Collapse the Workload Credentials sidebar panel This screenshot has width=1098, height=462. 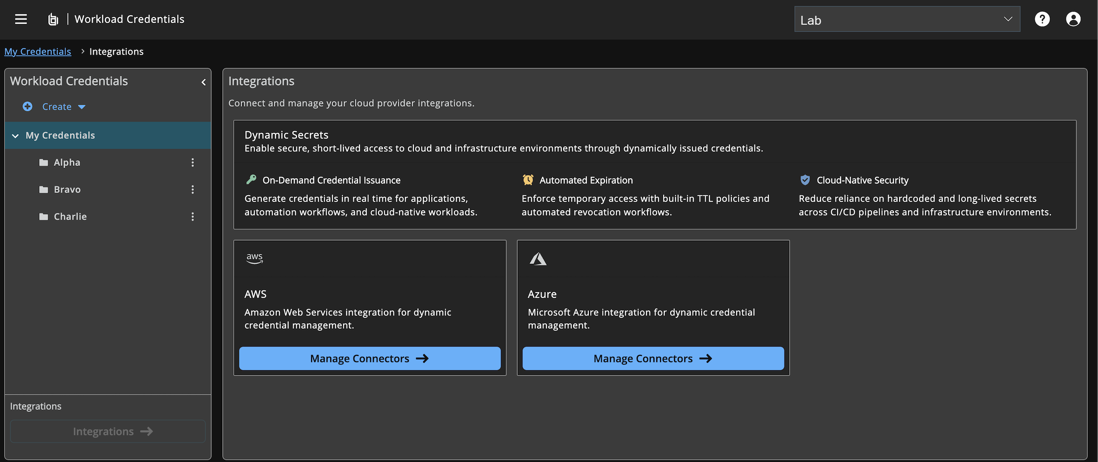tap(203, 82)
